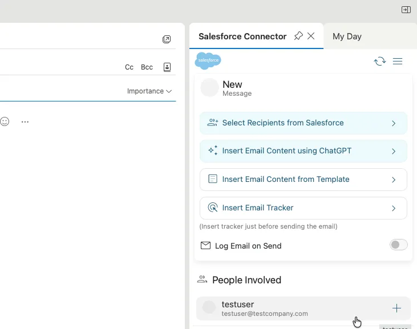Expand chevron on Template content row
Image resolution: width=417 pixels, height=329 pixels.
coord(394,180)
